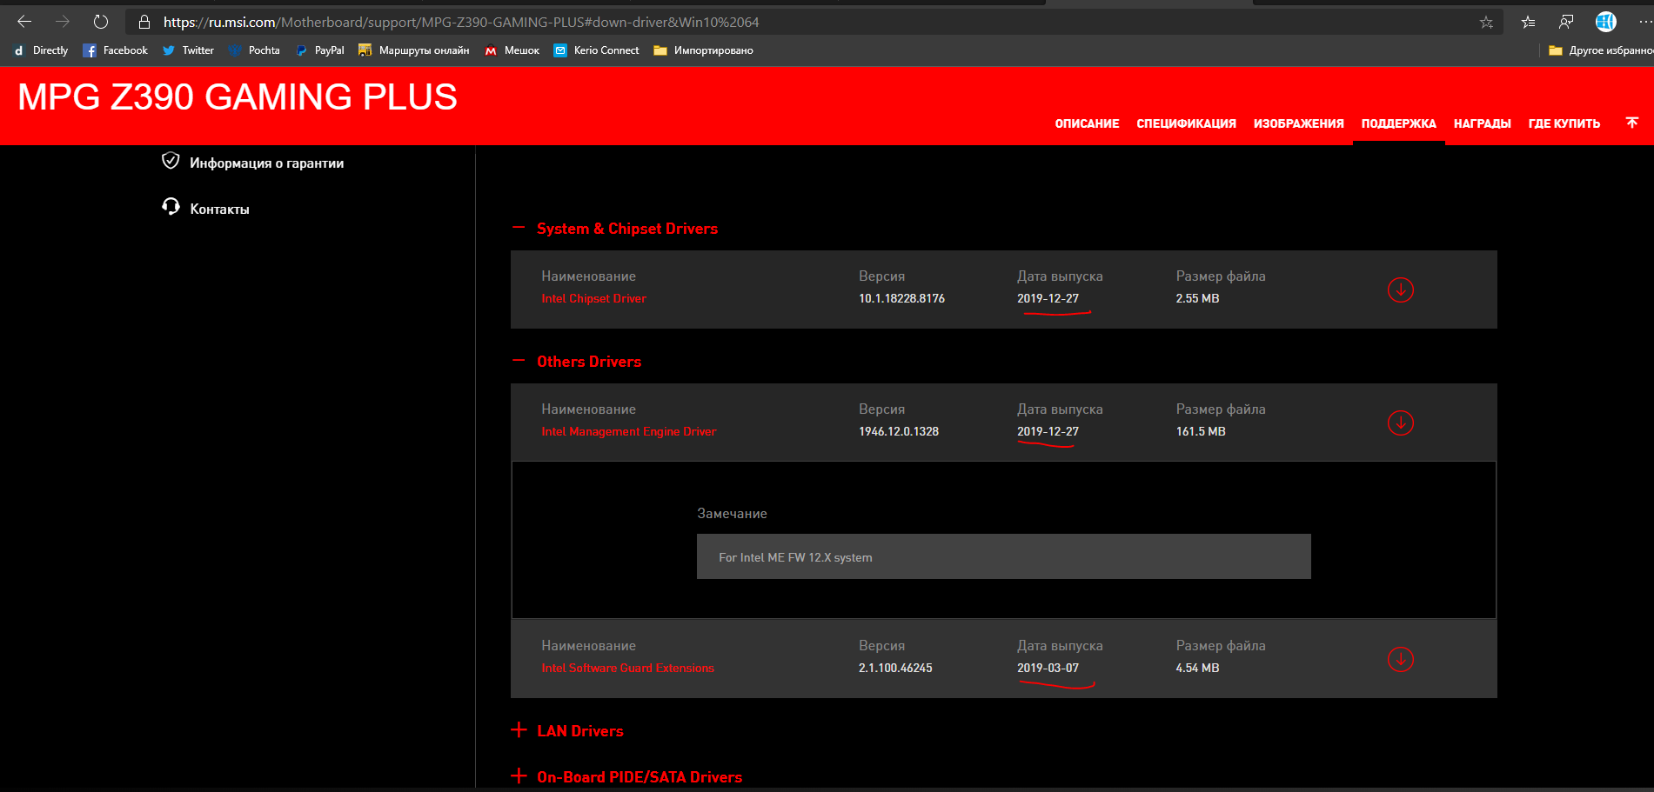Download Intel Management Engine Driver
The height and width of the screenshot is (792, 1654).
[1401, 423]
